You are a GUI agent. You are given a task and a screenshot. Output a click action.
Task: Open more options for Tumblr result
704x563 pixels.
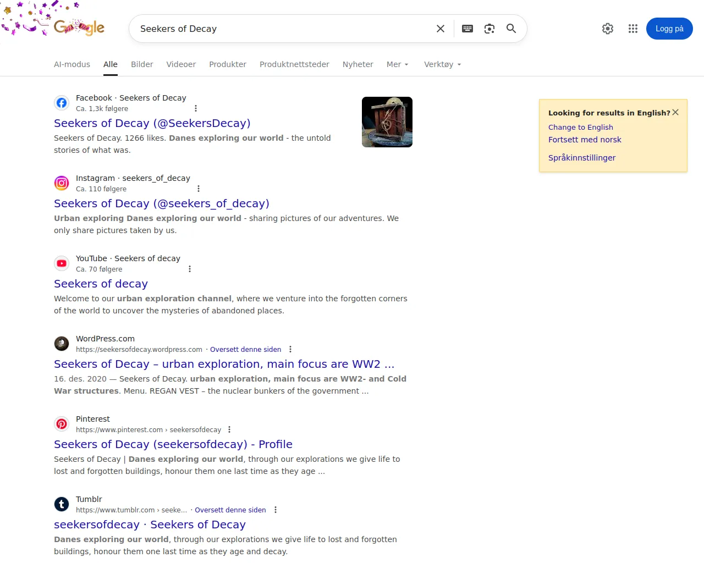pos(276,510)
